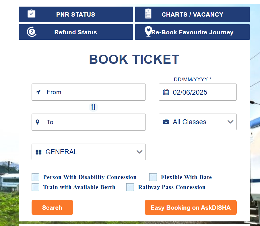Open the PNR STATUS tab
The image size is (260, 226).
[x=76, y=14]
